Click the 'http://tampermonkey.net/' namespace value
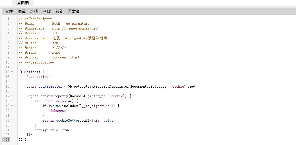The width and height of the screenshot is (296, 145). tap(76, 28)
